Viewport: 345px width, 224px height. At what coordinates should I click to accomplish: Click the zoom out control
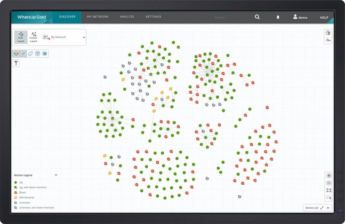click(328, 183)
